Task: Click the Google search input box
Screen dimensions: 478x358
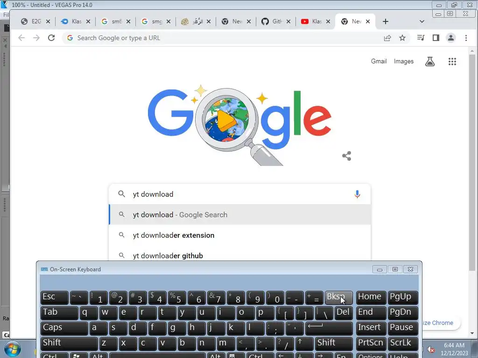Action: click(x=239, y=194)
